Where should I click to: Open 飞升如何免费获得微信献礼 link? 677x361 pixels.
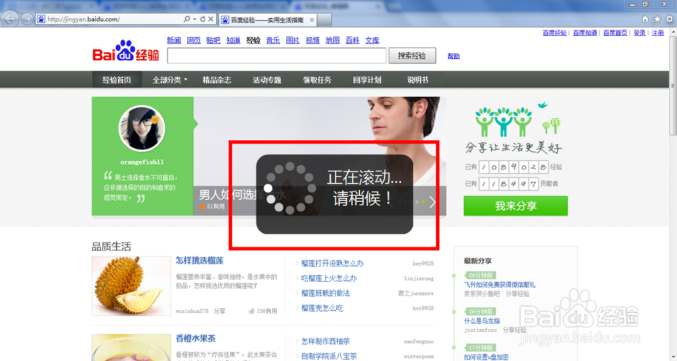[500, 285]
